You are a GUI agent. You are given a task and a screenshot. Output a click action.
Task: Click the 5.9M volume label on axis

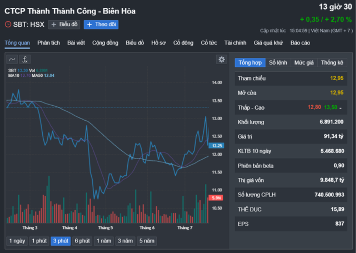(216, 198)
